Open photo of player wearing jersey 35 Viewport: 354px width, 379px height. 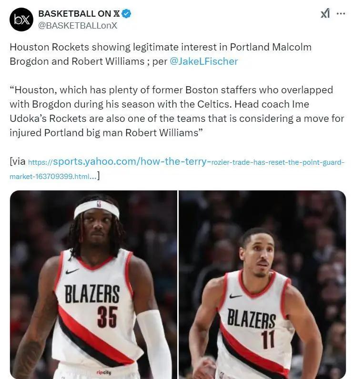tap(93, 285)
